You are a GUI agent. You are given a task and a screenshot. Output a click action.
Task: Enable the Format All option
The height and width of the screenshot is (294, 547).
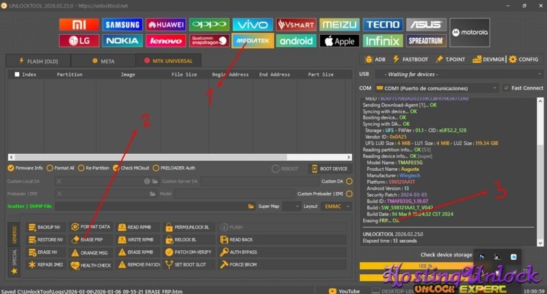[x=61, y=168]
